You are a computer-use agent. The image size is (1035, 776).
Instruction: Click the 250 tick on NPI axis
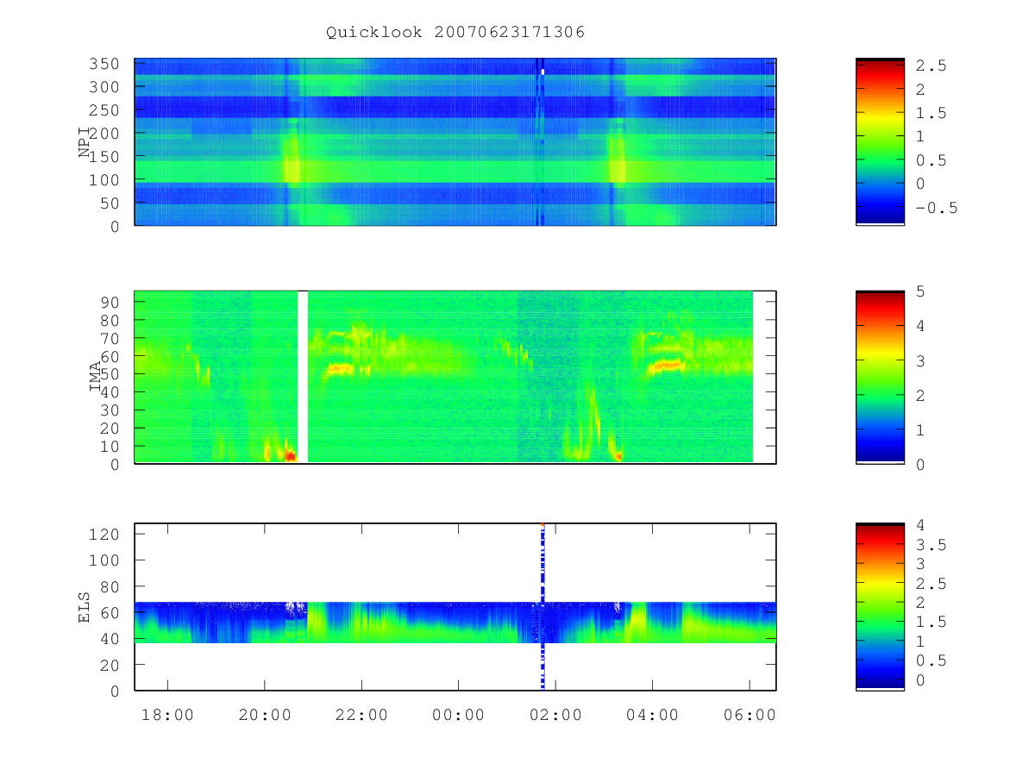tap(105, 110)
